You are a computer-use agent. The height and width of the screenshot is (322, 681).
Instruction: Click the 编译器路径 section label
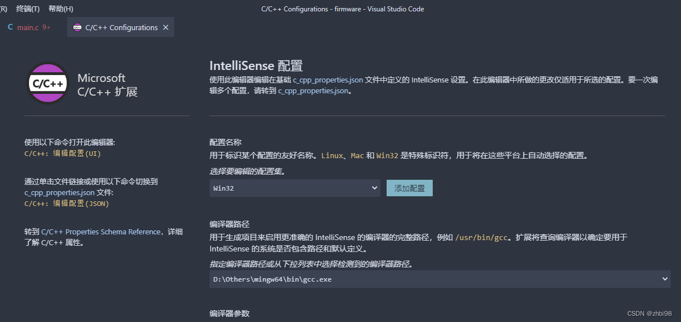click(x=229, y=224)
